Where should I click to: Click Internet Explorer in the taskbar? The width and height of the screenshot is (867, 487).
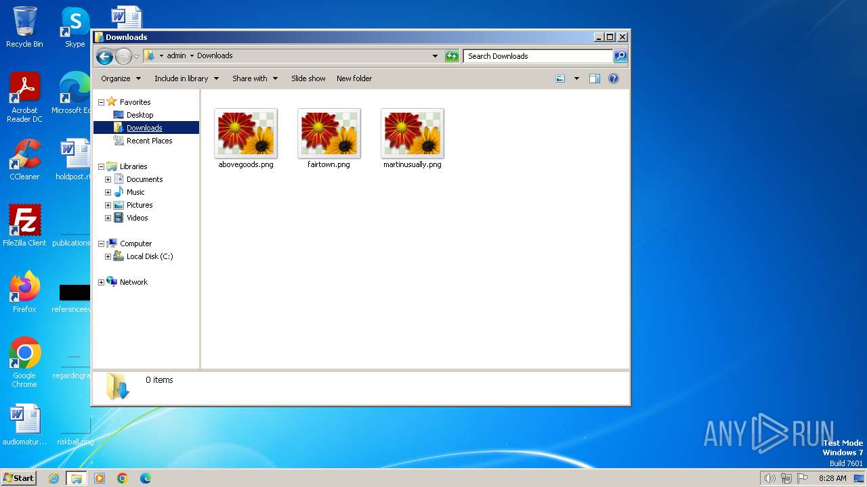pyautogui.click(x=54, y=478)
